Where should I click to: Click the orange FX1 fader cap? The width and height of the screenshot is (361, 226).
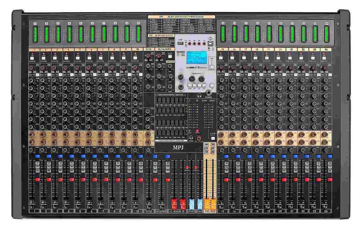pos(207,202)
